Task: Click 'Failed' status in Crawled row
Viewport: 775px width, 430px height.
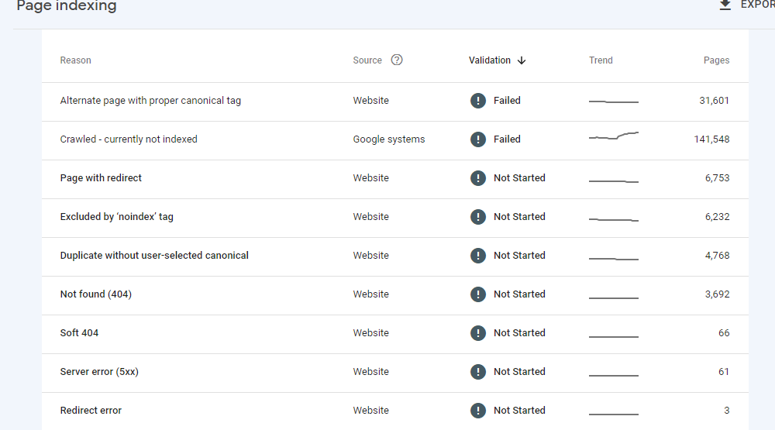Action: pos(507,139)
